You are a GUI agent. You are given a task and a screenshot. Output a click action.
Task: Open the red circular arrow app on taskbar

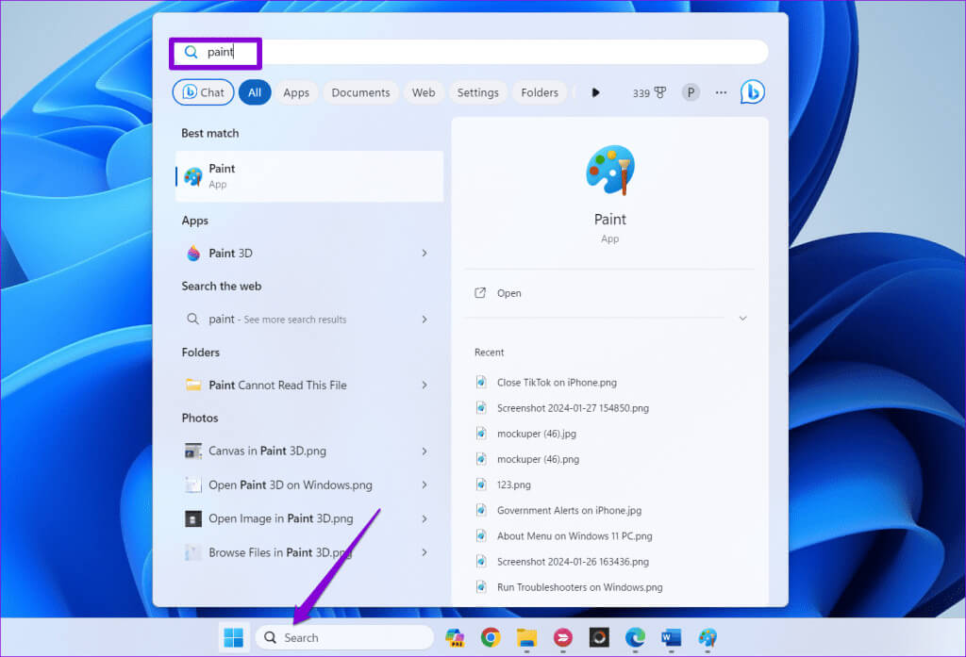coord(562,637)
